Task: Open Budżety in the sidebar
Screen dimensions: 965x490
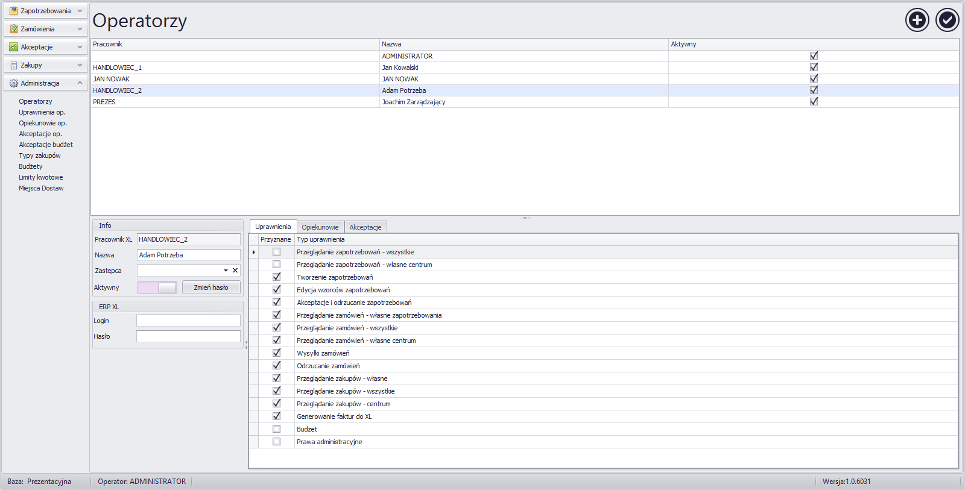Action: [31, 166]
